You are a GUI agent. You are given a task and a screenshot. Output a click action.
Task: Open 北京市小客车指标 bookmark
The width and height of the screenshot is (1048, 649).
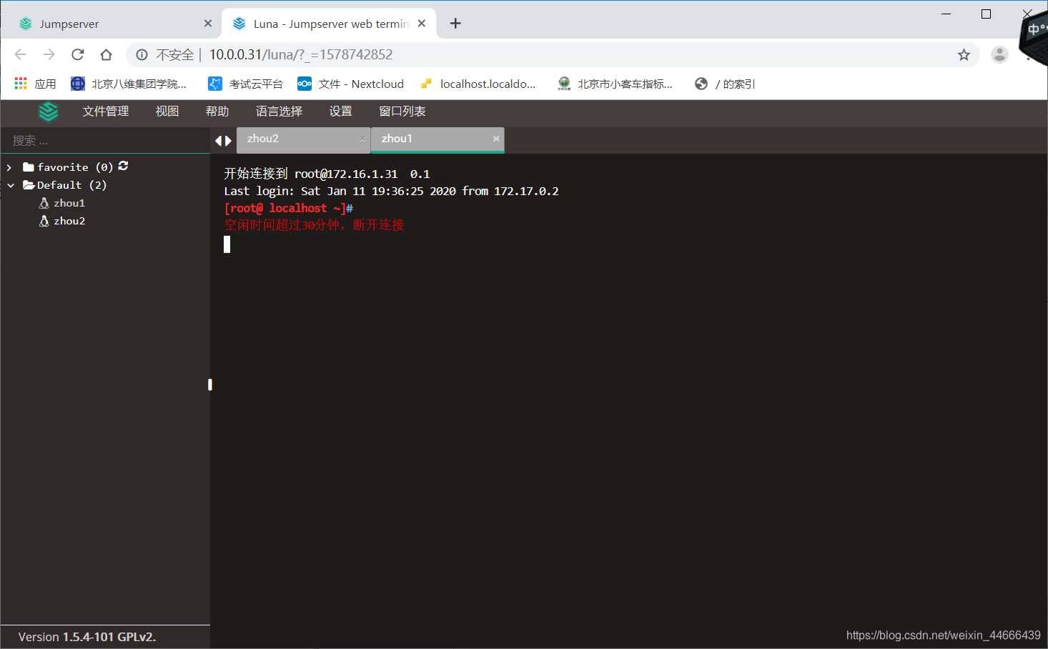[x=616, y=84]
